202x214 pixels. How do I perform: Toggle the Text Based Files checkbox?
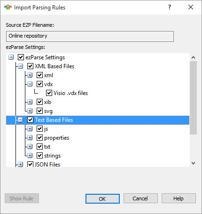click(30, 120)
